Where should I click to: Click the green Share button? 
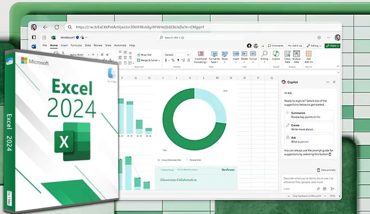pyautogui.click(x=332, y=46)
